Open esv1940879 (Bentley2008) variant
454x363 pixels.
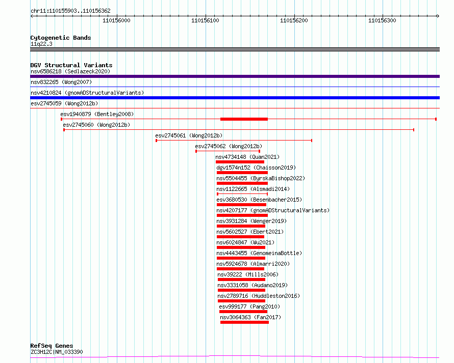point(97,114)
